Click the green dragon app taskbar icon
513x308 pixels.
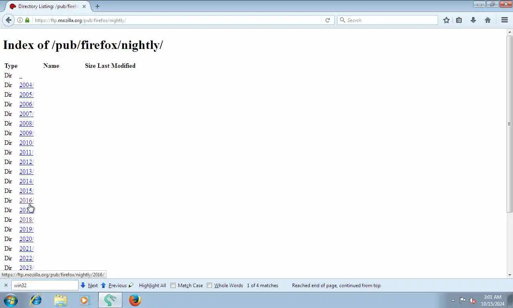click(x=110, y=300)
